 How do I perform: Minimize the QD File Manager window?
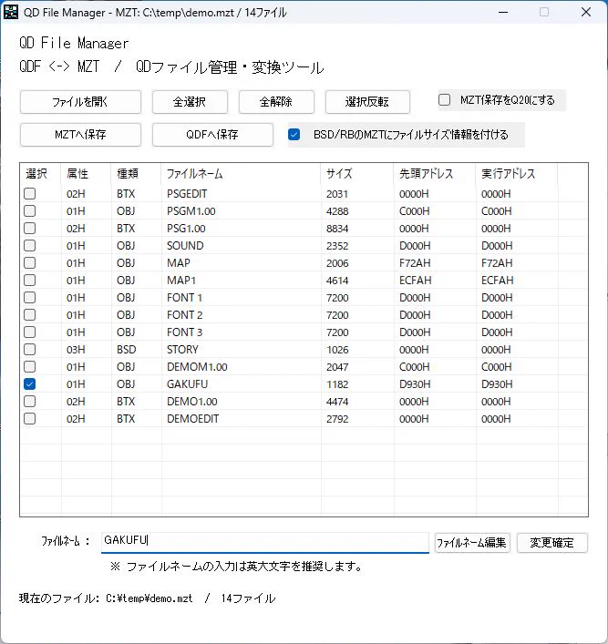pos(503,12)
